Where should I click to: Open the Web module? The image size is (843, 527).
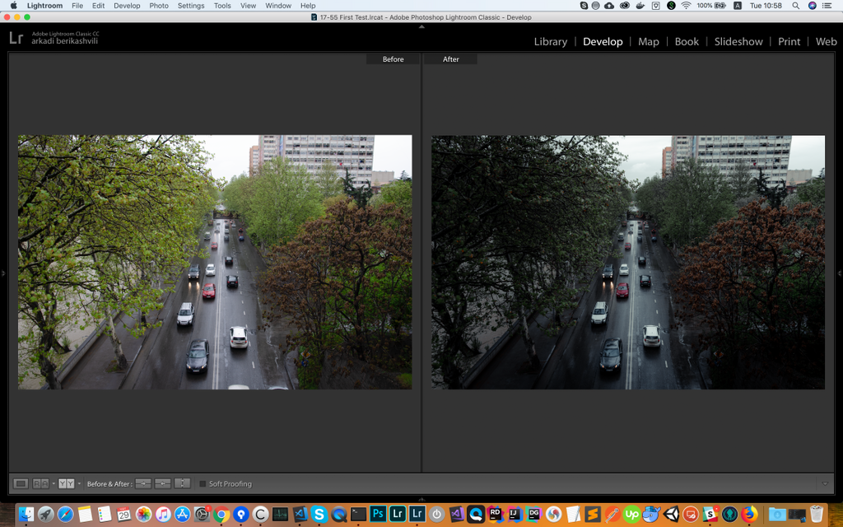[826, 41]
